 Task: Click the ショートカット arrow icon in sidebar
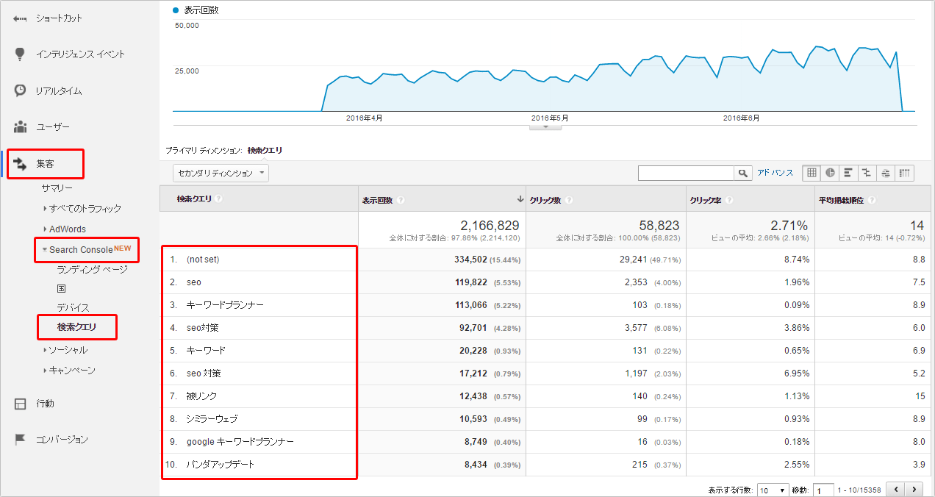[20, 18]
